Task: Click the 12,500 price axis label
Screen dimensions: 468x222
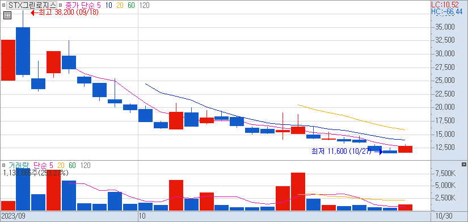Action: (445, 148)
